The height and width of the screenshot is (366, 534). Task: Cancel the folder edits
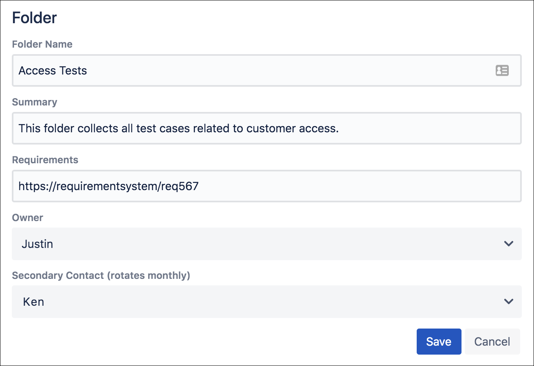tap(492, 342)
